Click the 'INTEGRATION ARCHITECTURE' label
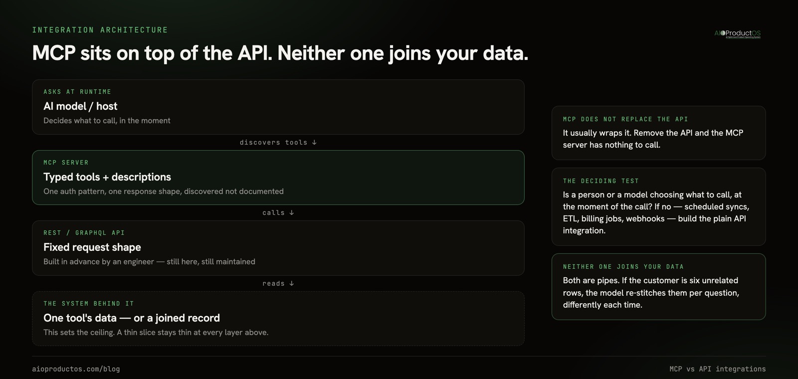Screen dimensions: 798x379 100,30
